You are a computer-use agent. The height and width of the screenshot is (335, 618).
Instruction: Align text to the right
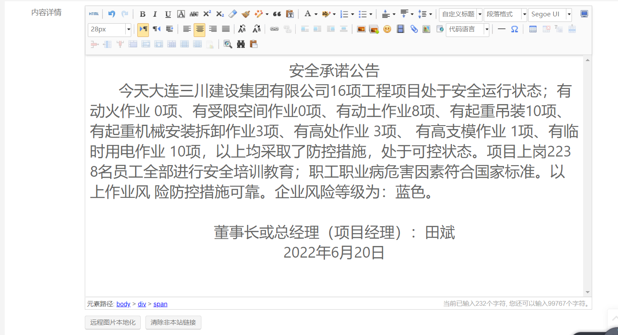click(x=213, y=29)
